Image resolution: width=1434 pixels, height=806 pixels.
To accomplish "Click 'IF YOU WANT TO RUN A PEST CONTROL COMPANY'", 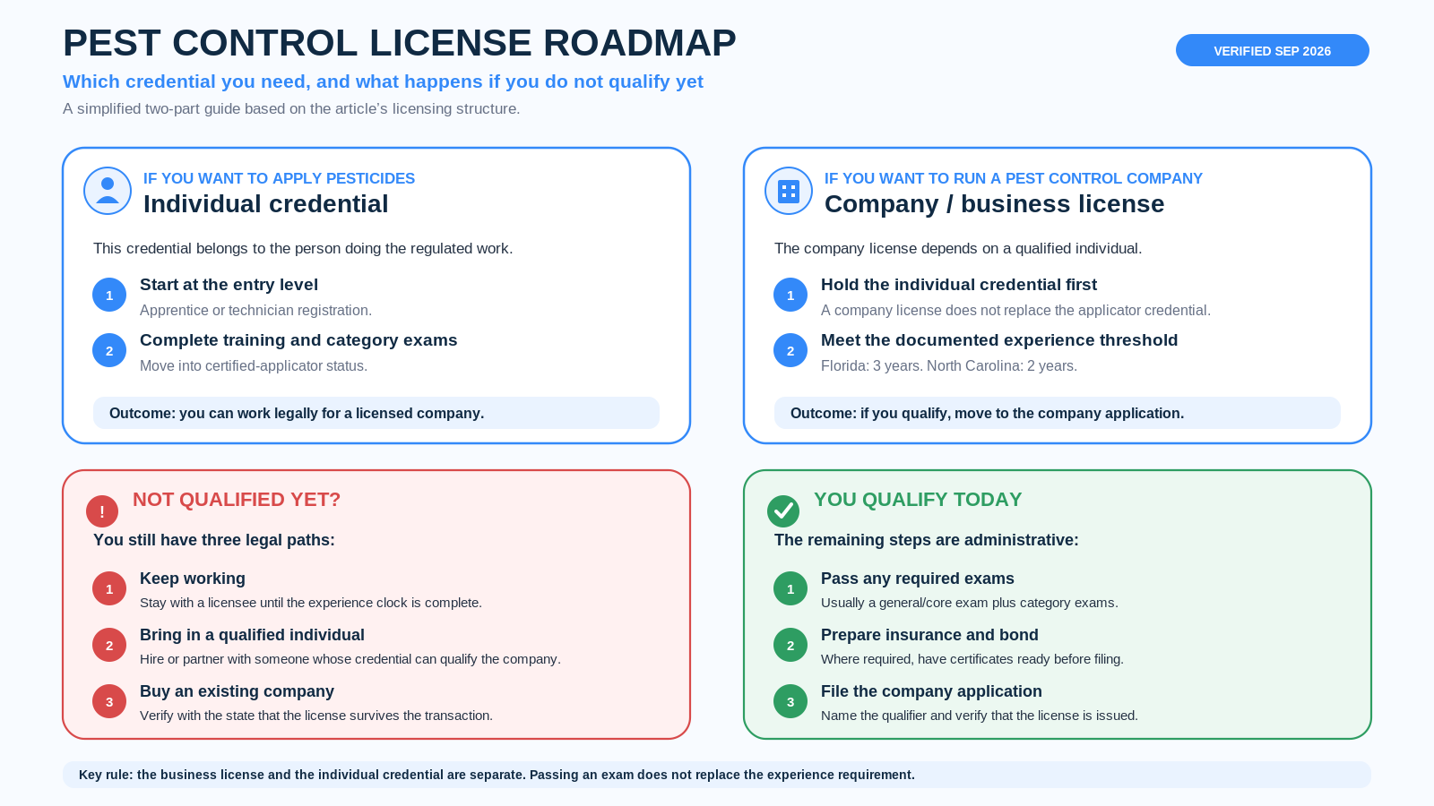I will (x=1014, y=178).
